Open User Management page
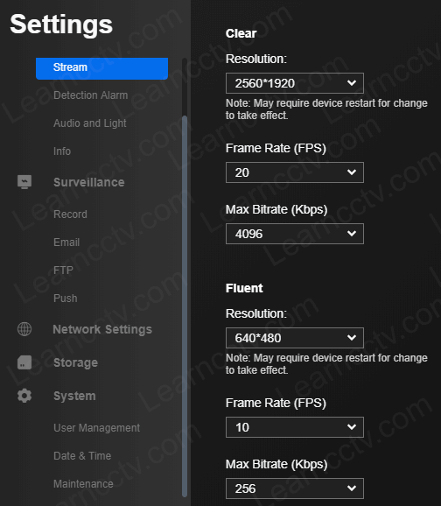 pyautogui.click(x=97, y=428)
